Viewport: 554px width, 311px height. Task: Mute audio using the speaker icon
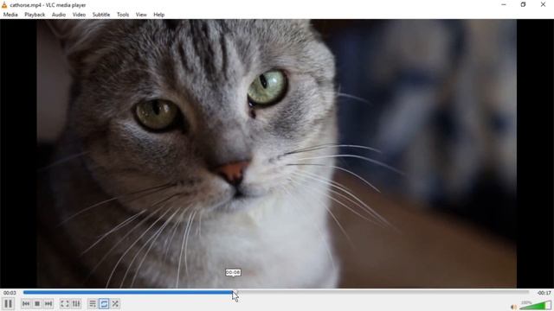[513, 308]
